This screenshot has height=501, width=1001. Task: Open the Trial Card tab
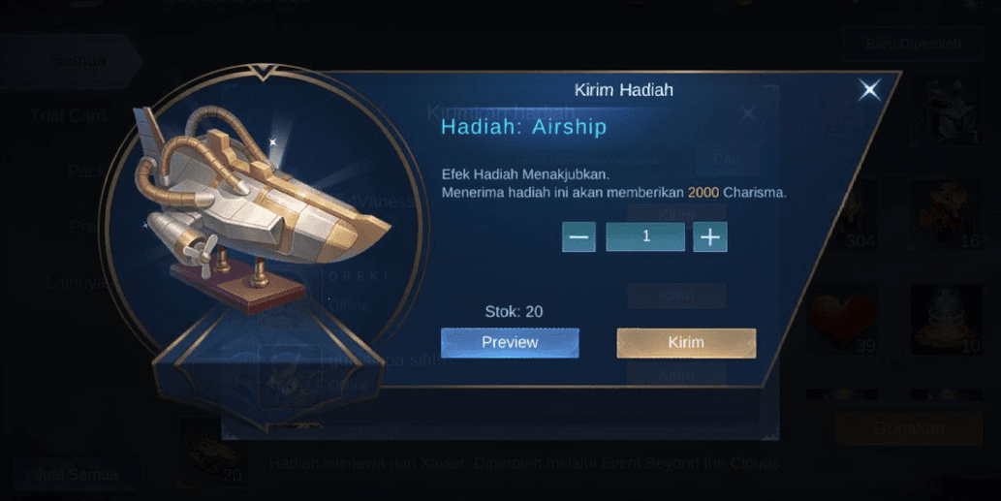tap(68, 115)
